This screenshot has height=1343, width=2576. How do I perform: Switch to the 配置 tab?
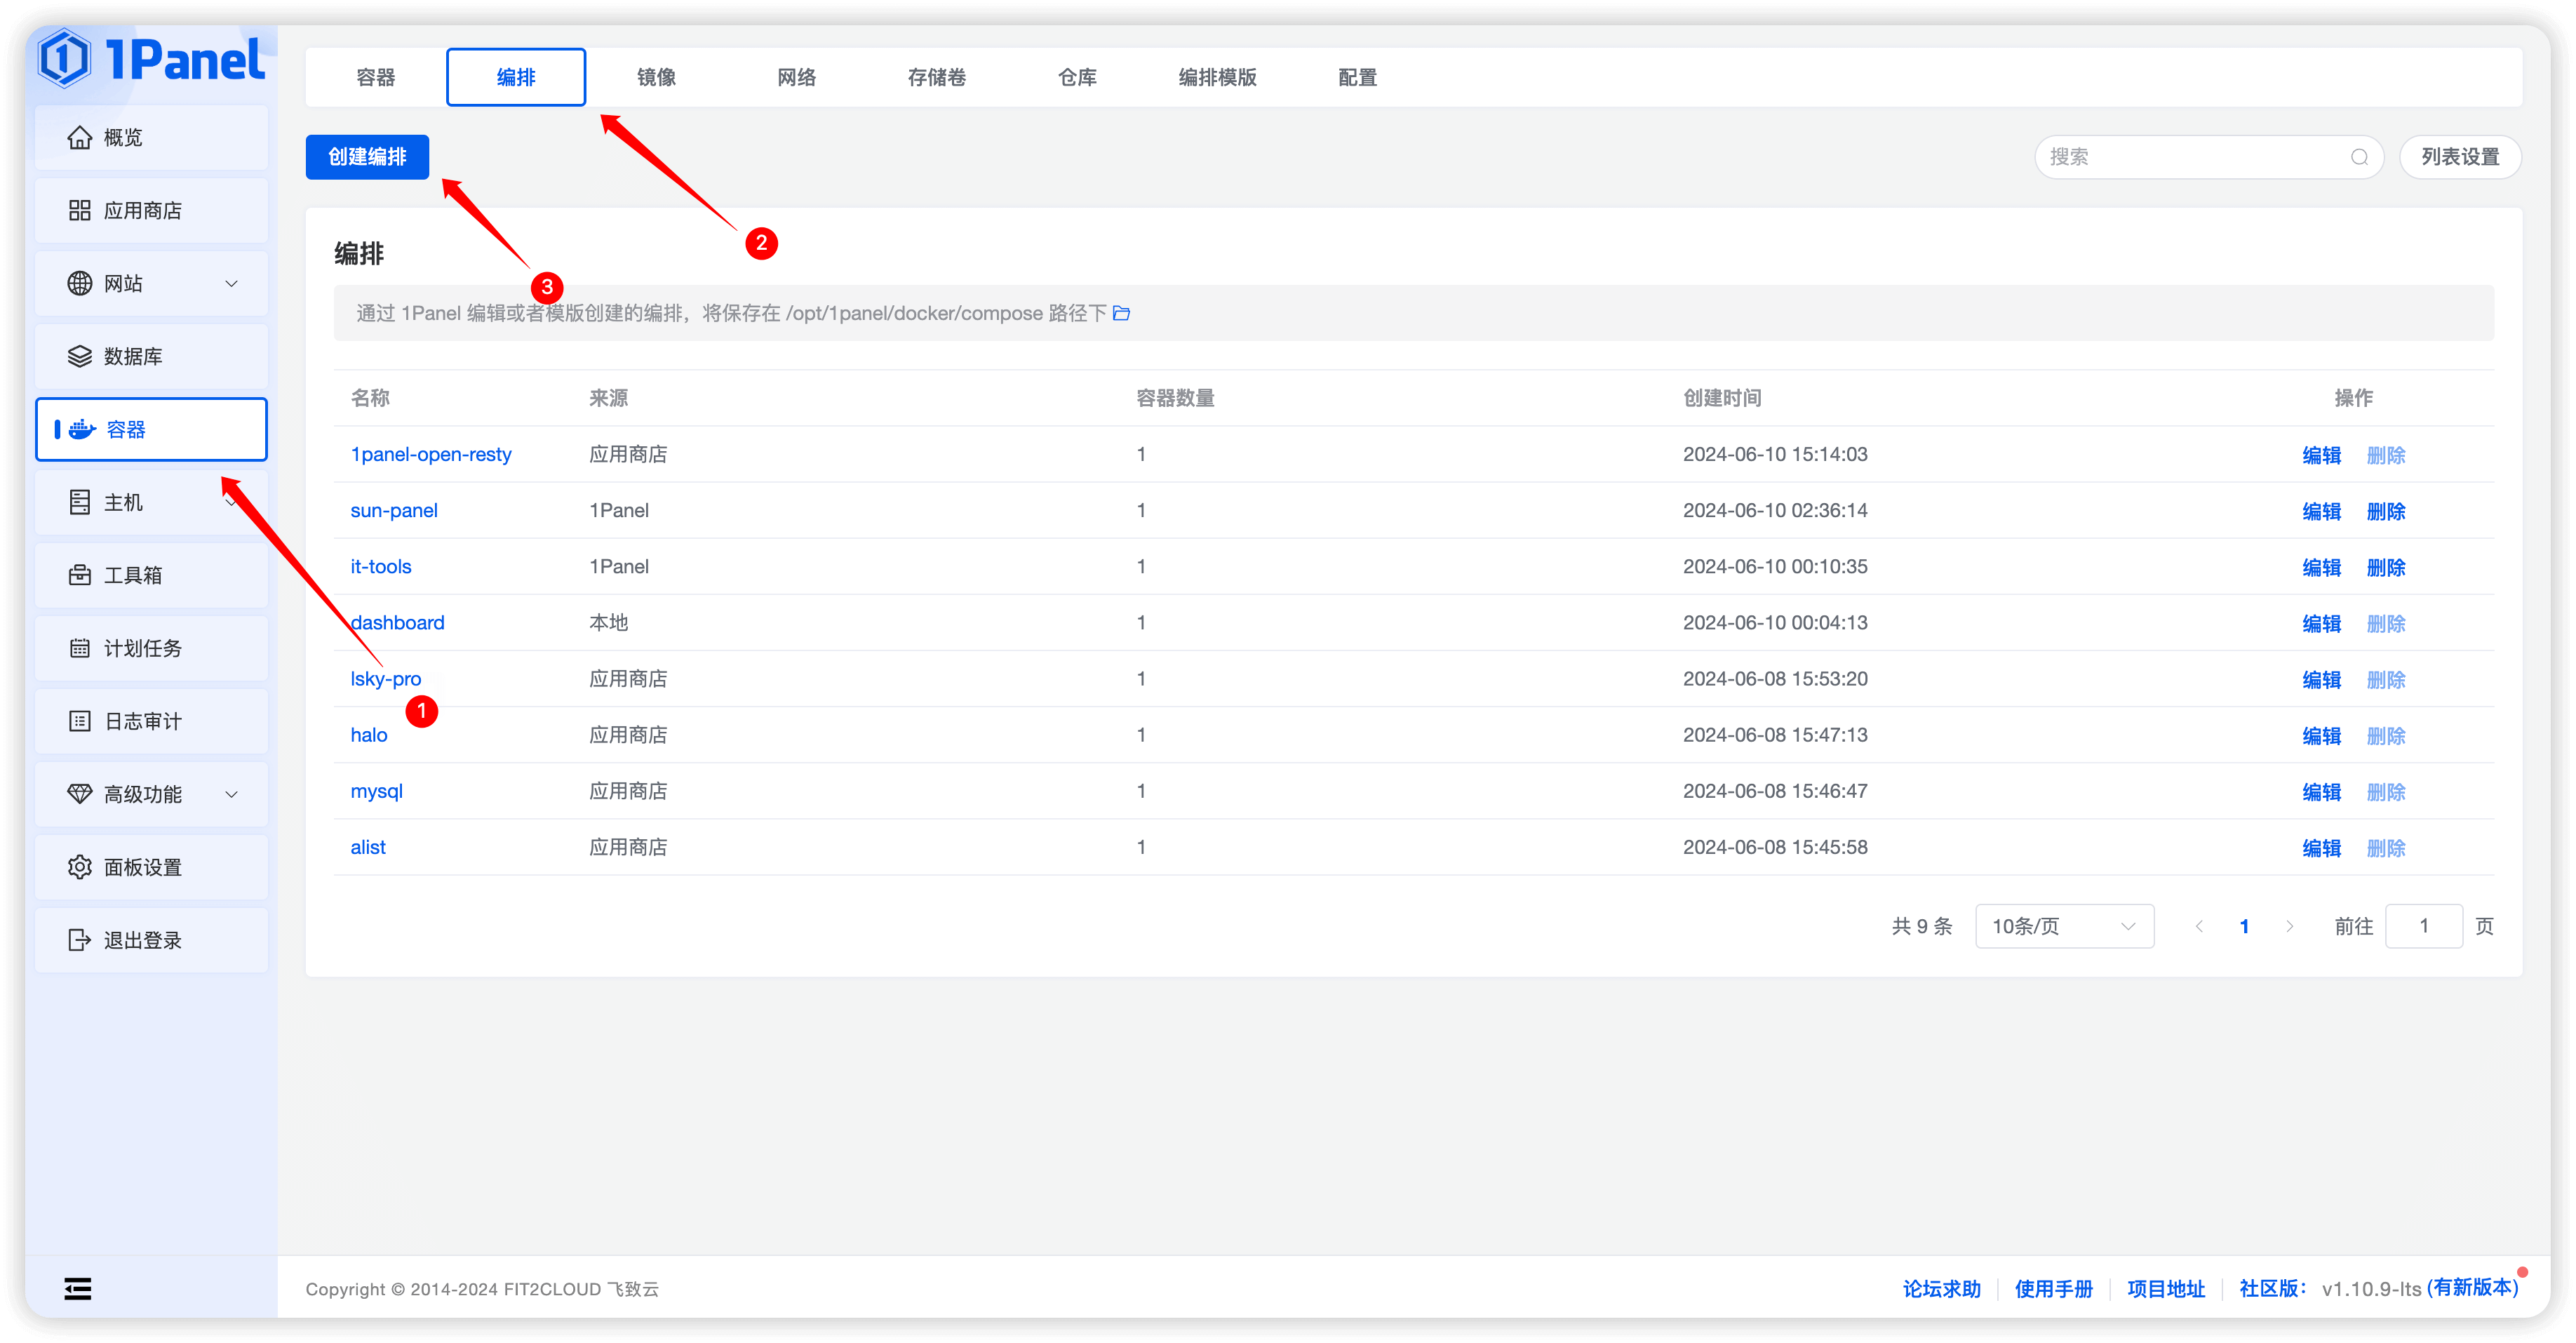point(1357,77)
